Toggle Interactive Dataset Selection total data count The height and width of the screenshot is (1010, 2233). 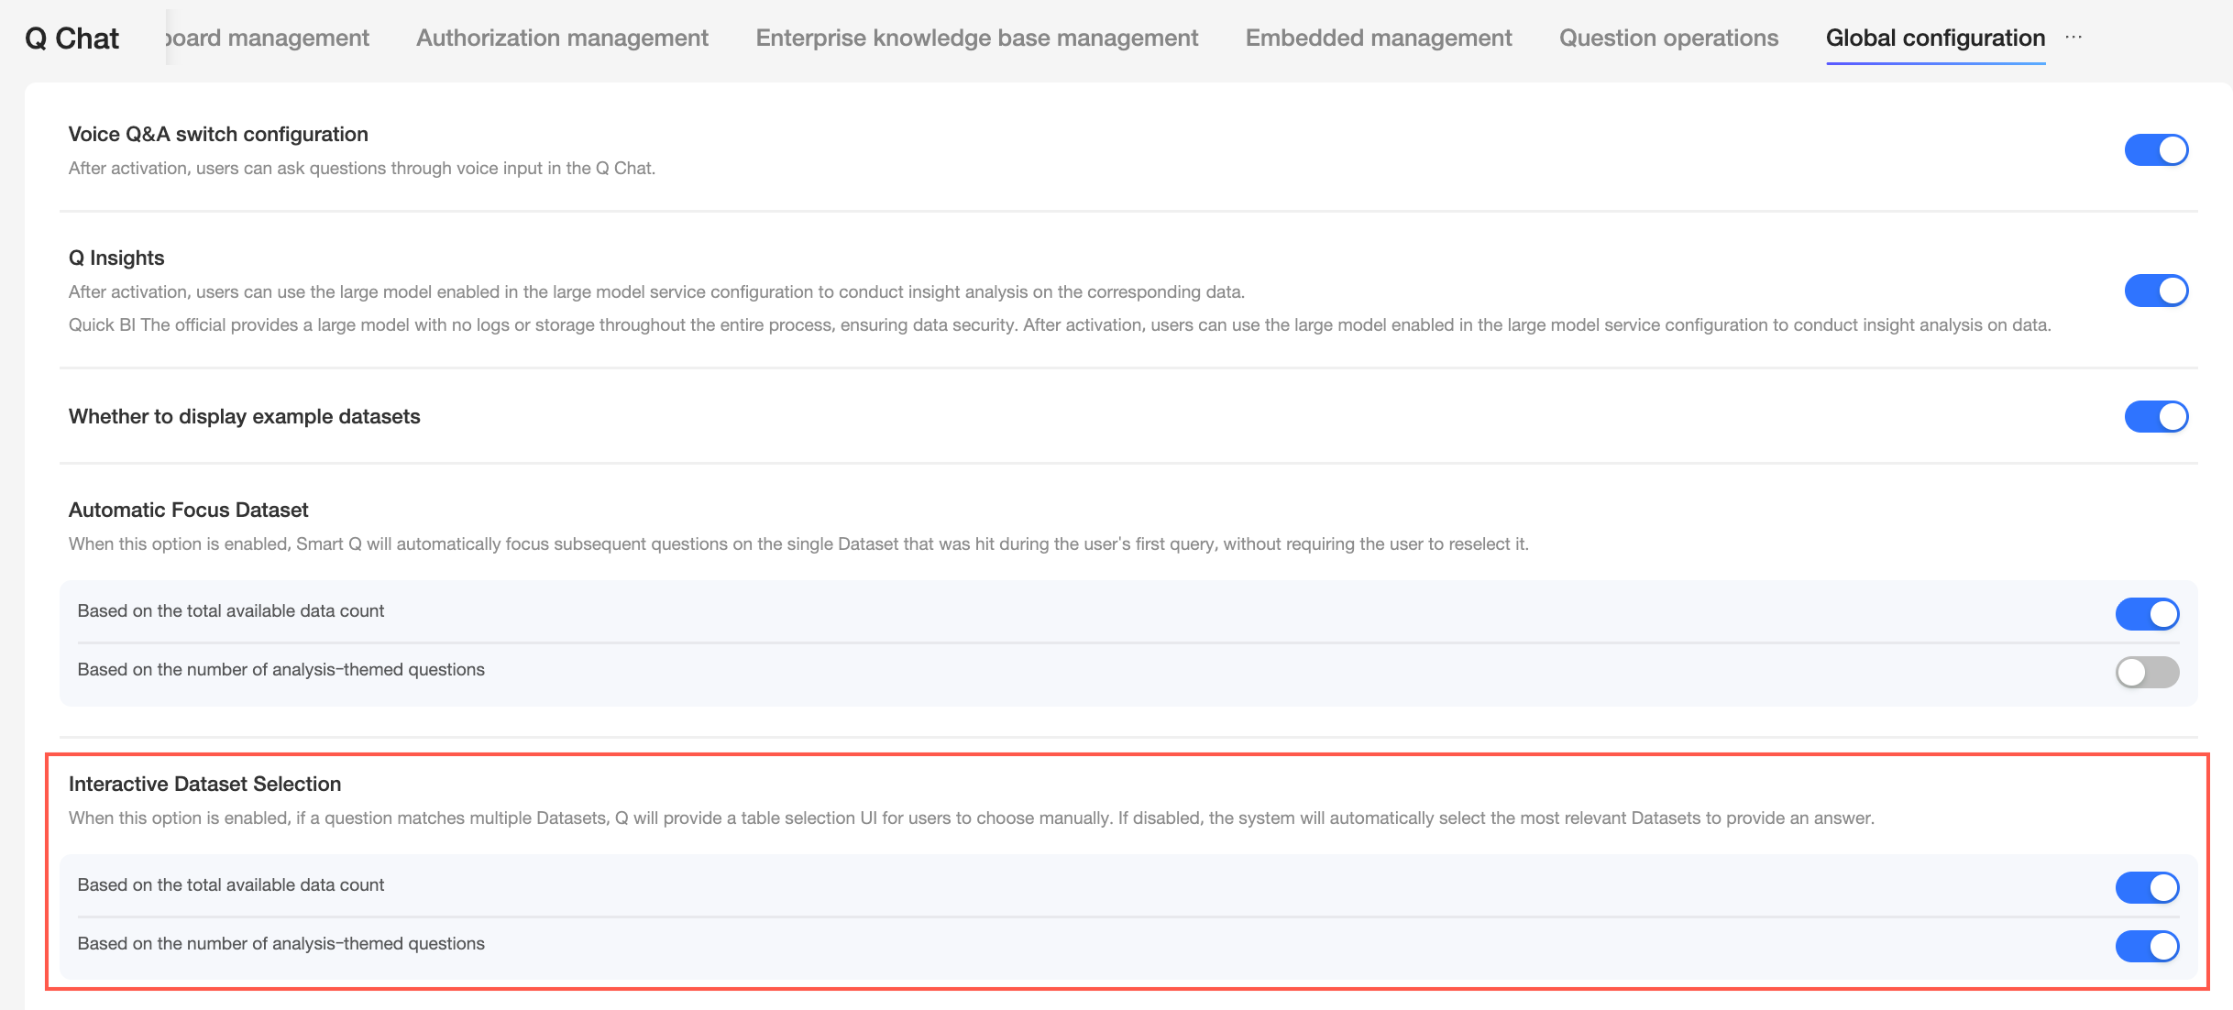[2147, 887]
